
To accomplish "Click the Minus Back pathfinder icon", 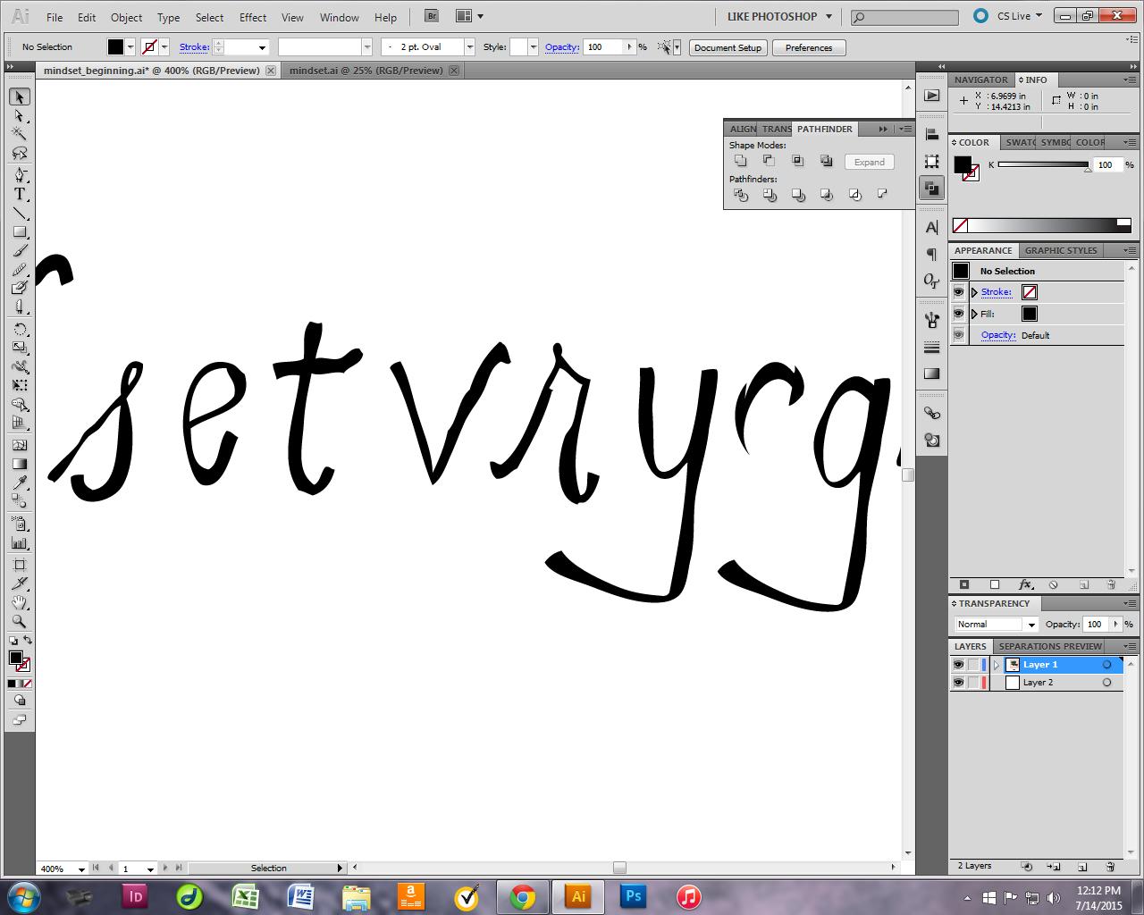I will (882, 194).
